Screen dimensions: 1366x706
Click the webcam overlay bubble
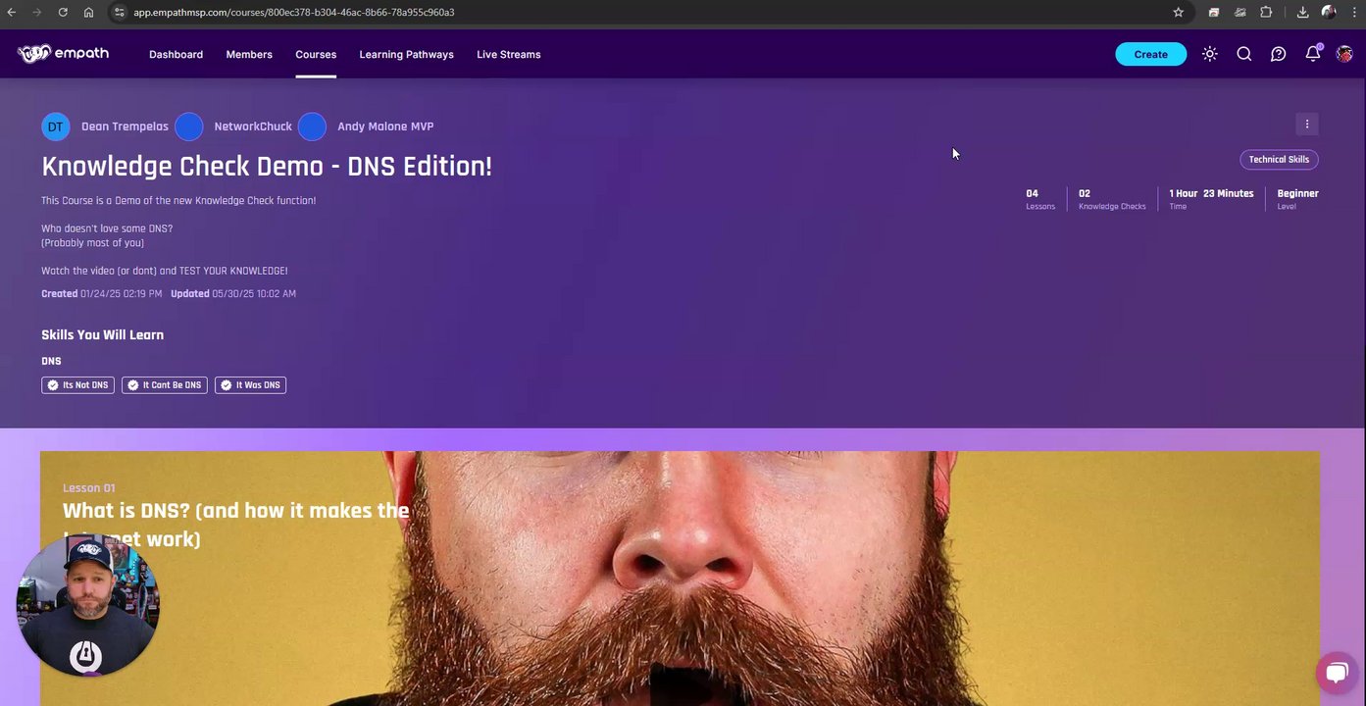coord(87,605)
